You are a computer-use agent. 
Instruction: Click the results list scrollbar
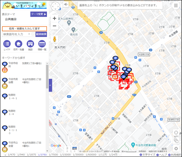coord(47,77)
